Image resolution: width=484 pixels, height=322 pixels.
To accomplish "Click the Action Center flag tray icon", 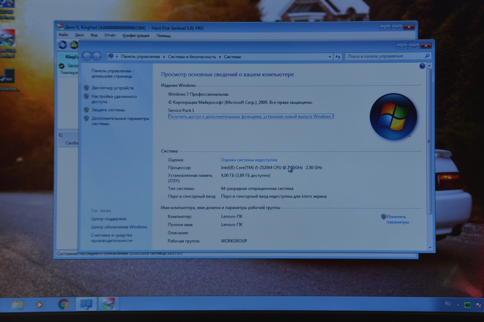I will [479, 305].
